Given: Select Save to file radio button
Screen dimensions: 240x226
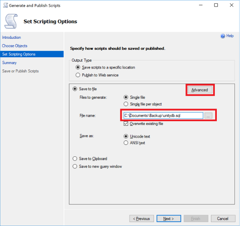Looking at the screenshot, I should 75,89.
